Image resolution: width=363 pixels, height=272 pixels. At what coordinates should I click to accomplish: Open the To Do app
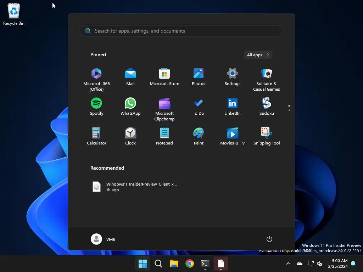[199, 107]
